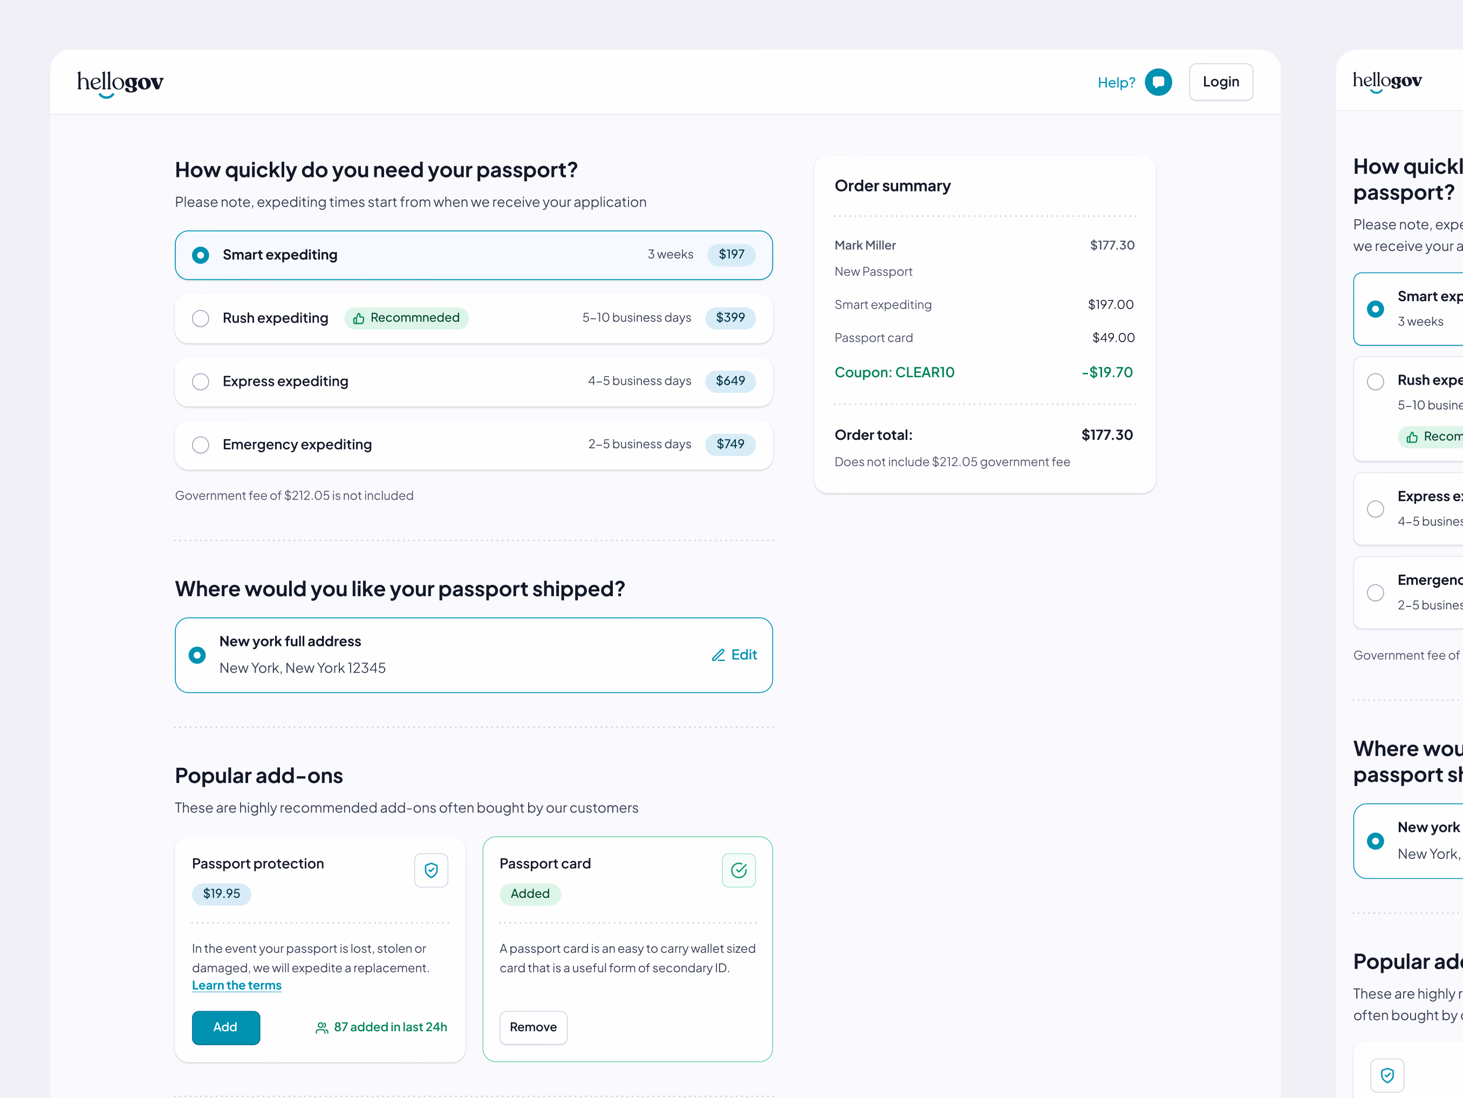
Task: Click the Login button
Action: pos(1221,82)
